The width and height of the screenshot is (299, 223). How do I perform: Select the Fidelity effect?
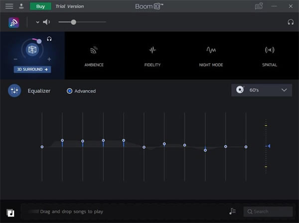[x=152, y=56]
